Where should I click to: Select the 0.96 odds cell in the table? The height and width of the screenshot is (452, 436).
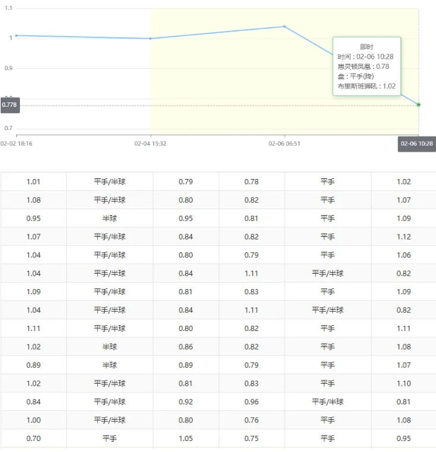(x=251, y=402)
